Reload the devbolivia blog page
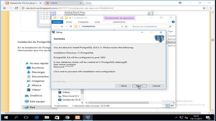The width and height of the screenshot is (216, 121). (17, 8)
